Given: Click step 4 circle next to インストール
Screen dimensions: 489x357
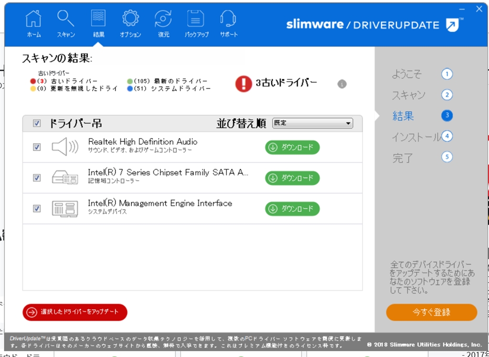Looking at the screenshot, I should coord(447,136).
